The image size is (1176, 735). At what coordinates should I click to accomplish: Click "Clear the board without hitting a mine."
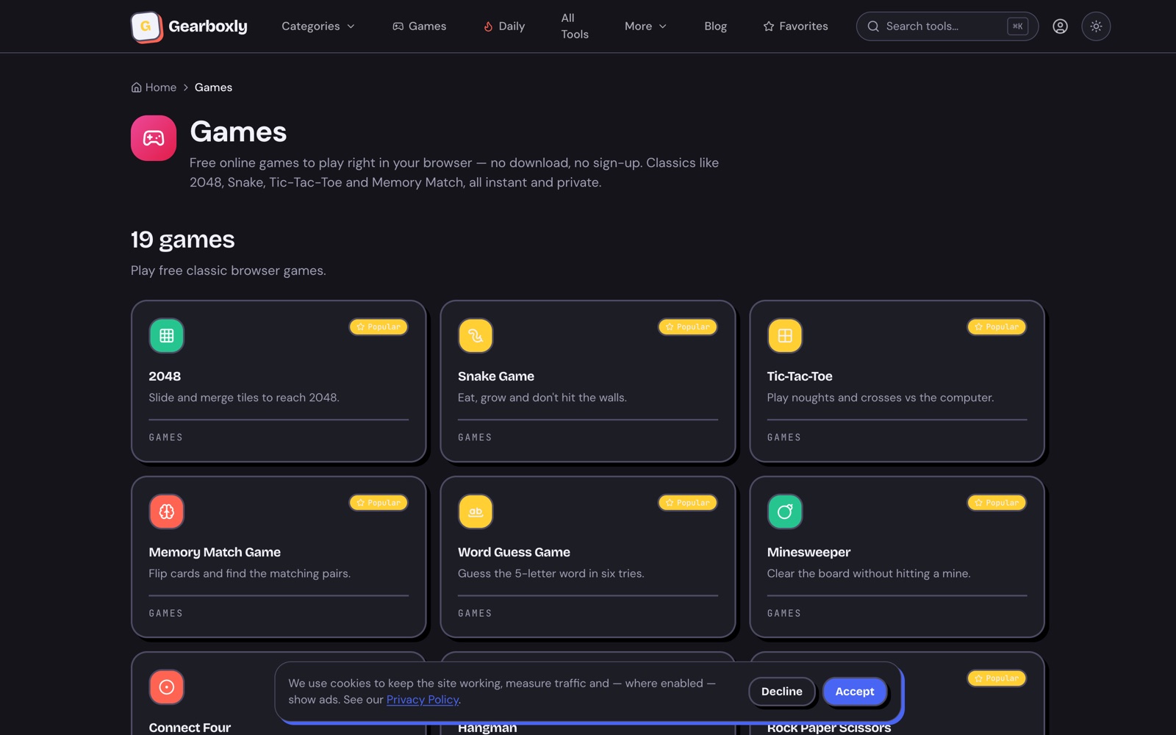click(x=869, y=573)
